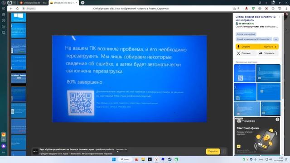Open first related image with QR code
Image resolution: width=290 pixels, height=163 pixels.
245,73
